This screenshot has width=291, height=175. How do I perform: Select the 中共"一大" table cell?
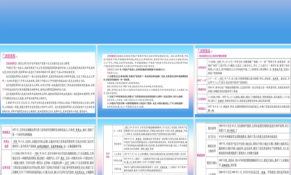(x=202, y=80)
